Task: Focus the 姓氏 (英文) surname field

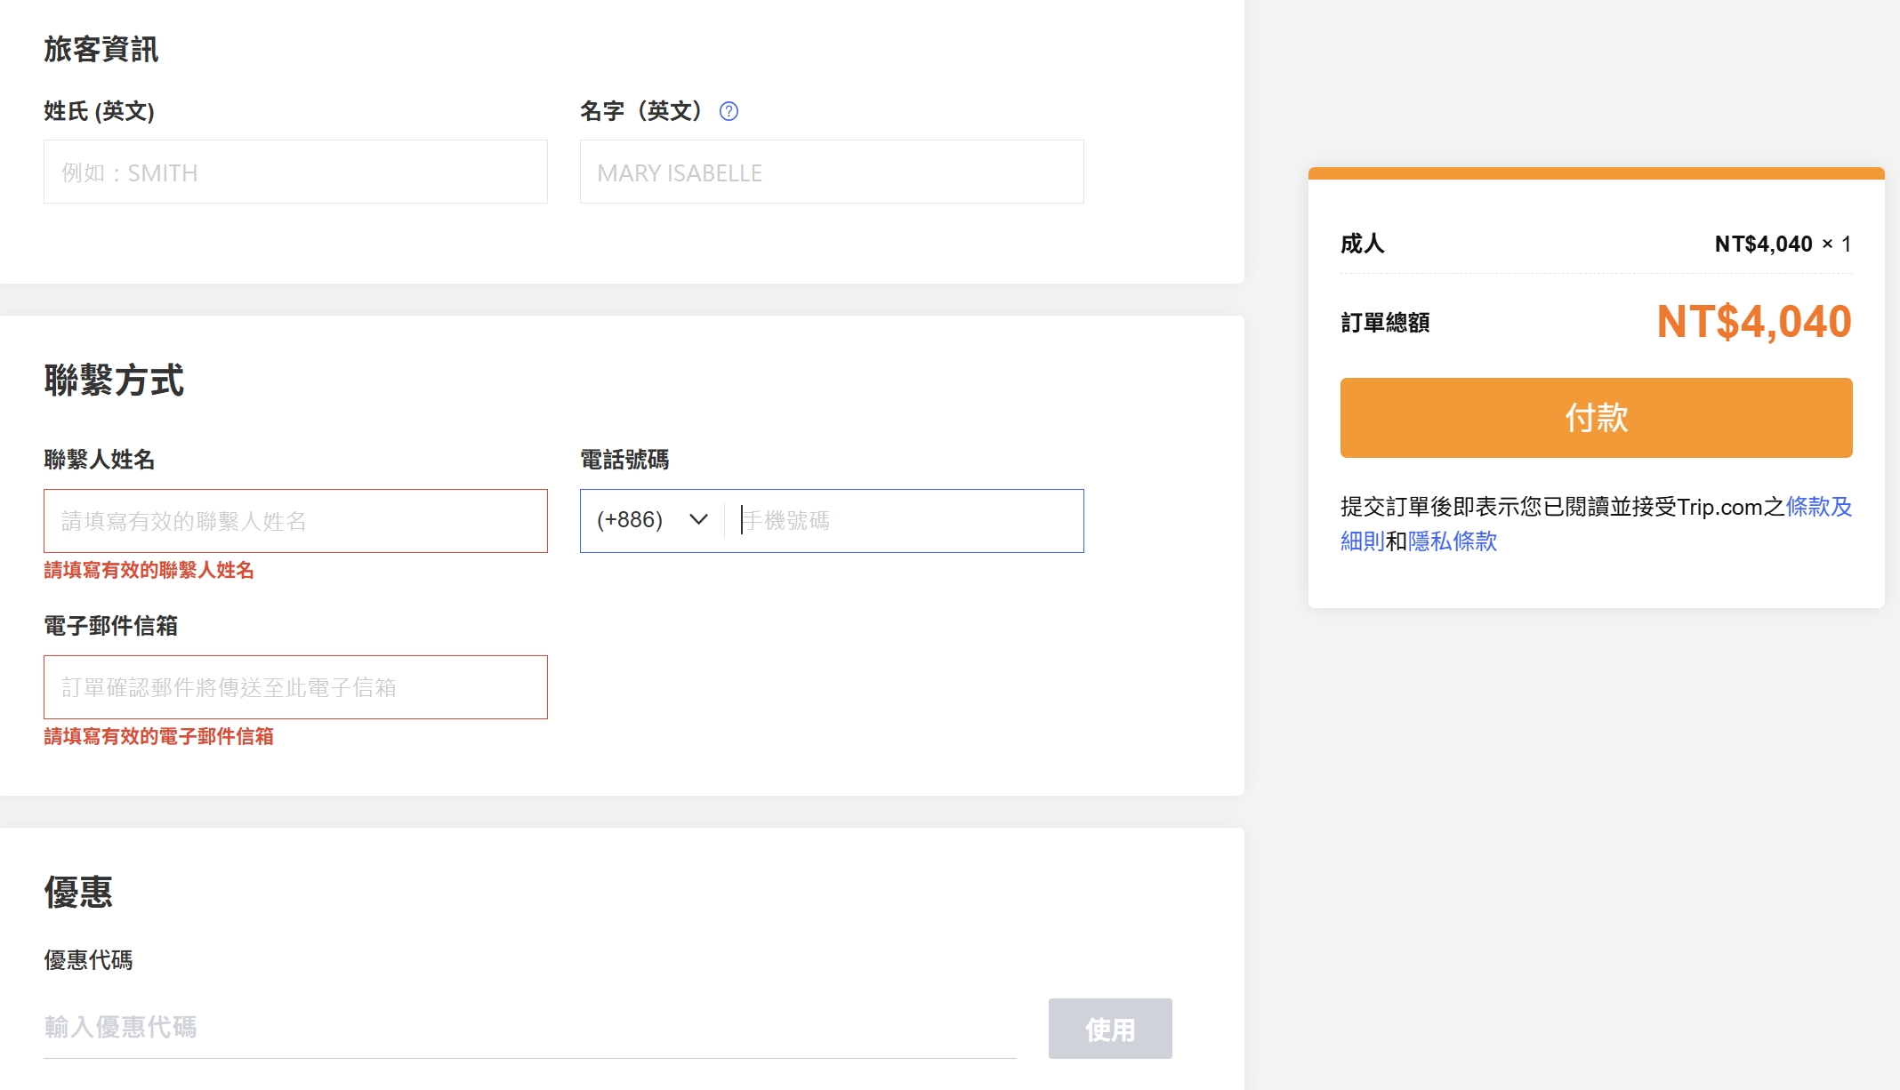Action: (x=295, y=172)
